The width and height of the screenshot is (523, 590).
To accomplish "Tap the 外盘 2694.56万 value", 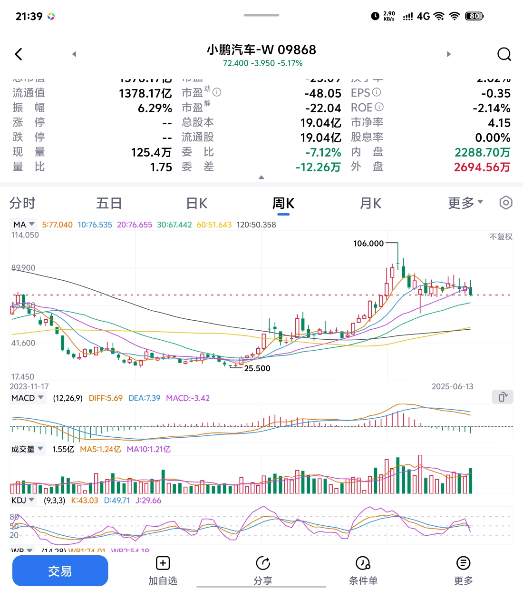I will (482, 167).
